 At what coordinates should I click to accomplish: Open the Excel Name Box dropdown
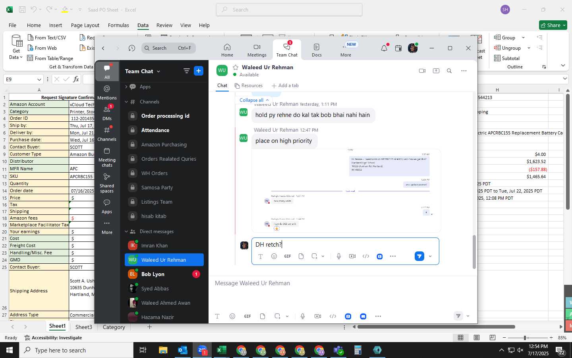tap(39, 80)
